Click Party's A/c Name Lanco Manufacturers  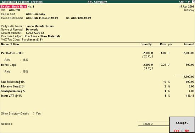(x=40, y=26)
